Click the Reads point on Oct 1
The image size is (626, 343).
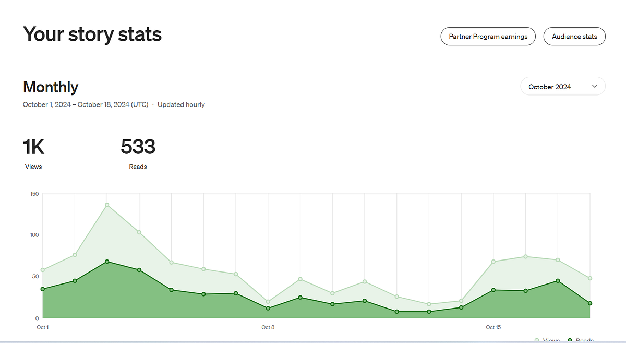click(43, 289)
